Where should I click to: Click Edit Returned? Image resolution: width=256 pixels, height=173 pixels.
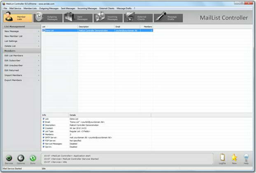(22, 70)
